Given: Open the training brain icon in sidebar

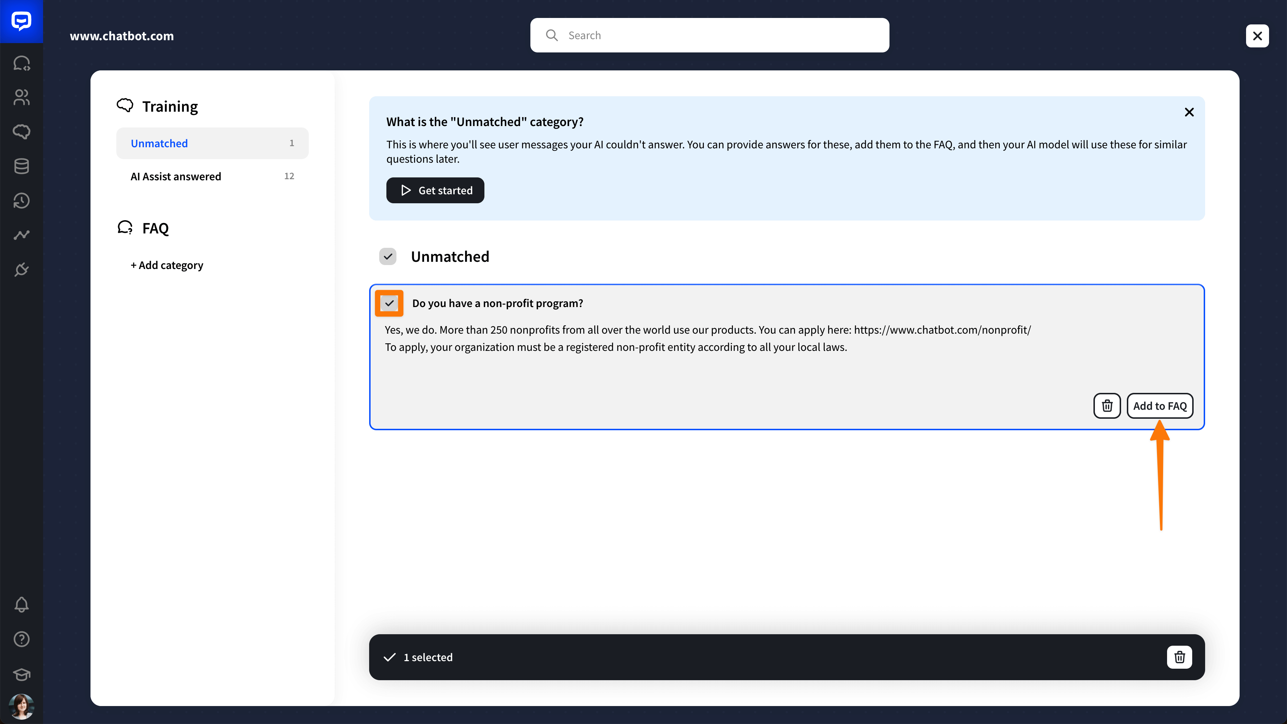Looking at the screenshot, I should (22, 132).
